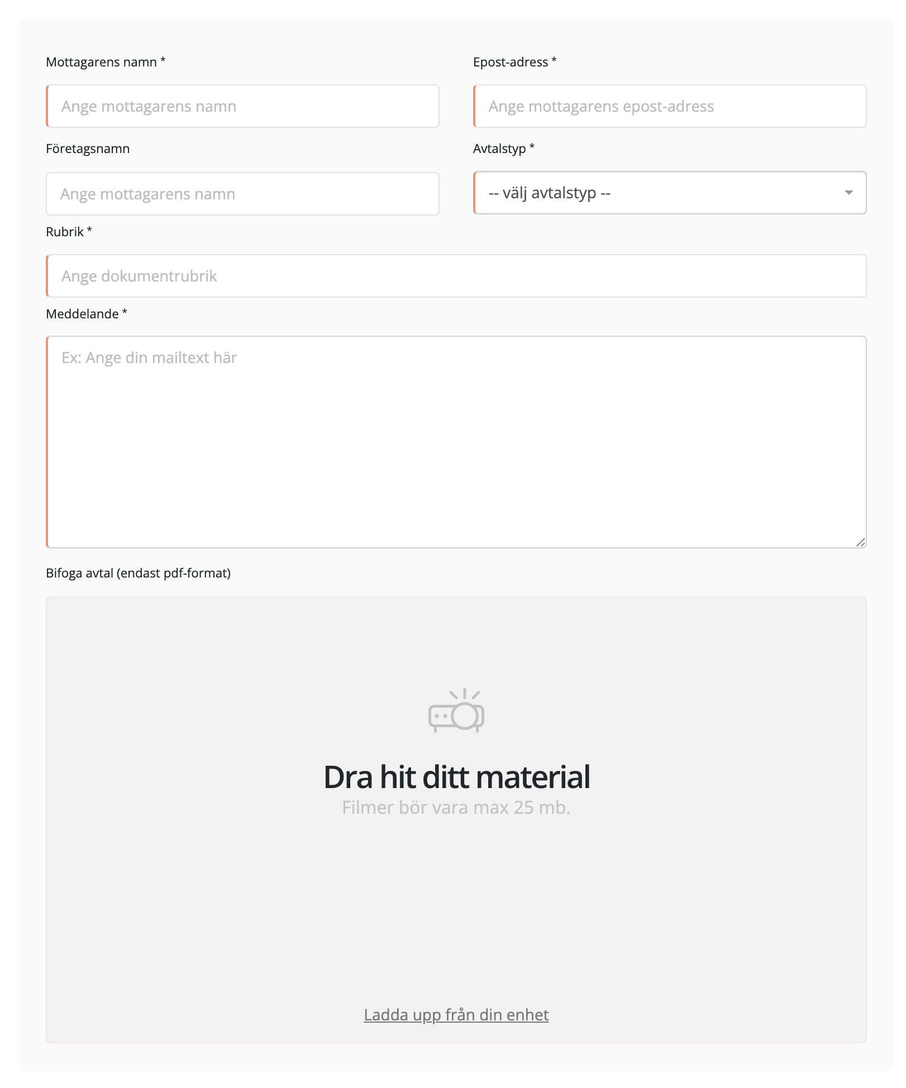Viewport: 906px width, 1088px height.
Task: Click the "Epost-adress" label
Action: (x=510, y=62)
